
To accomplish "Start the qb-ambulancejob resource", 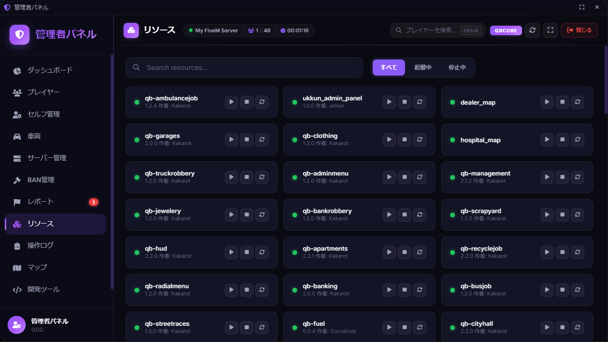I will [232, 102].
